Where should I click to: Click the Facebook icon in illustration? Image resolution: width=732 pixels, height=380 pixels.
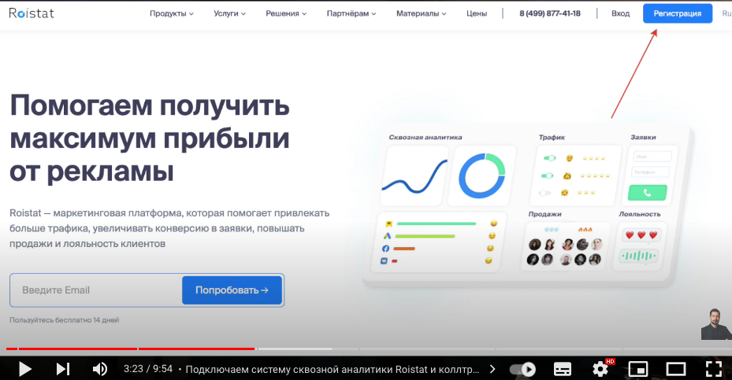(385, 249)
